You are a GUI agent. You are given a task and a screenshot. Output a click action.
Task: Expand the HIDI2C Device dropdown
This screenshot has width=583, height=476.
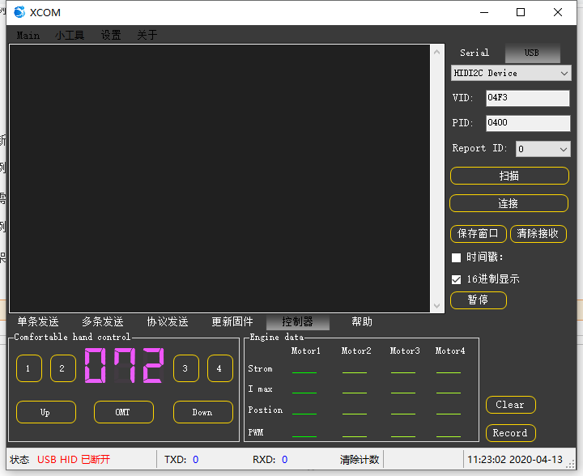510,73
